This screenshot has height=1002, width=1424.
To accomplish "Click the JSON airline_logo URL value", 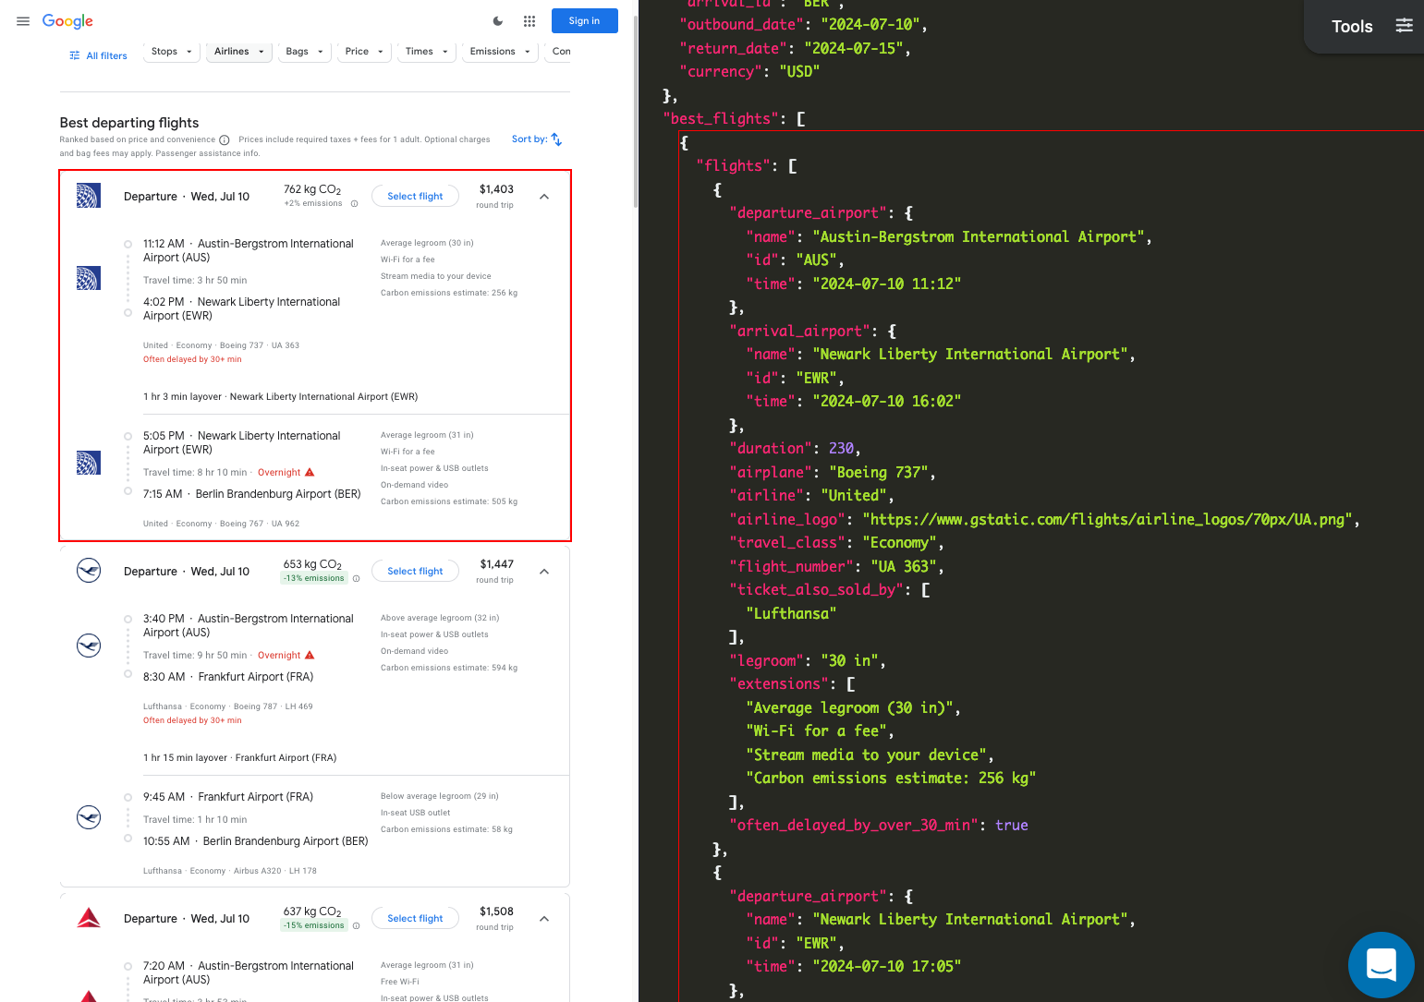I will (x=1107, y=520).
